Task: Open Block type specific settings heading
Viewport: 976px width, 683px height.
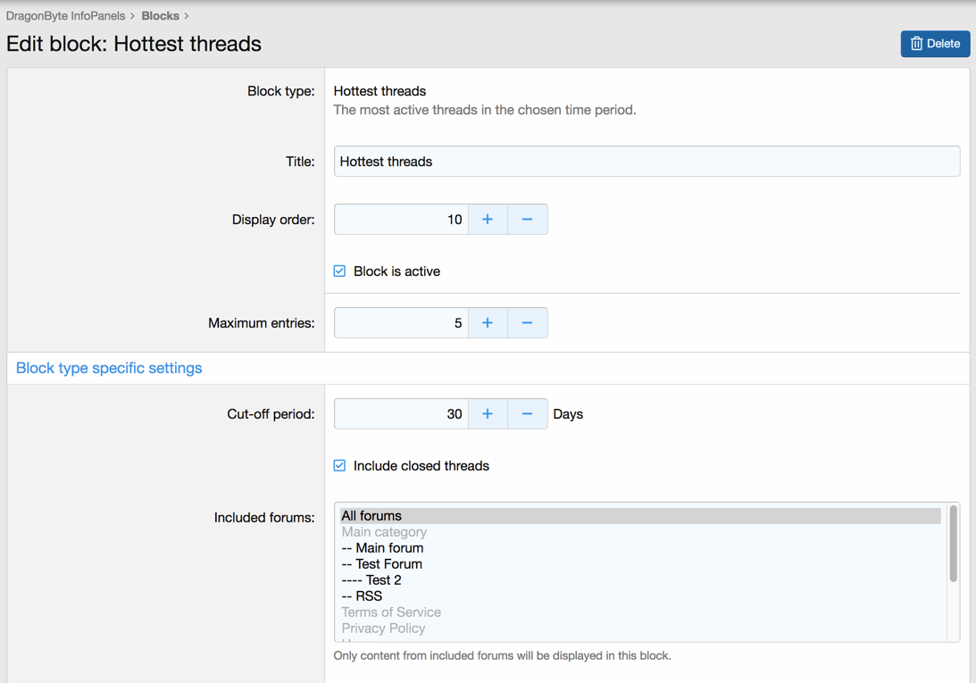Action: point(109,368)
